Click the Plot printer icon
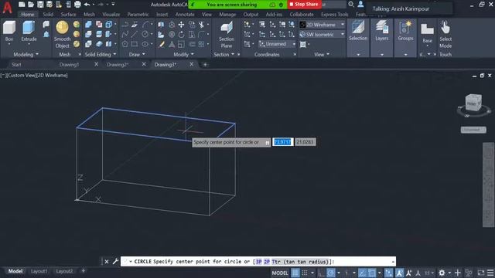The height and width of the screenshot is (278, 495). point(77,5)
